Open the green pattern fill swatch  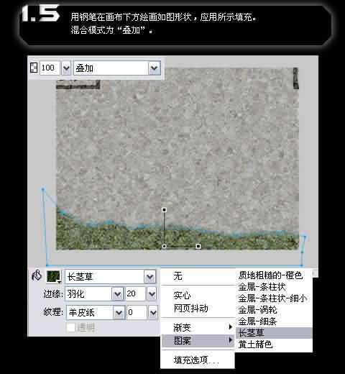[x=53, y=276]
